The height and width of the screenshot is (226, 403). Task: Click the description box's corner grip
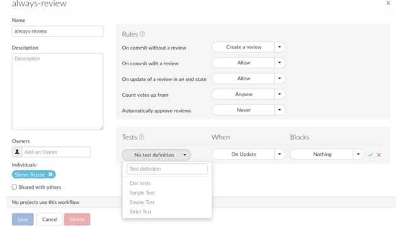(101, 128)
